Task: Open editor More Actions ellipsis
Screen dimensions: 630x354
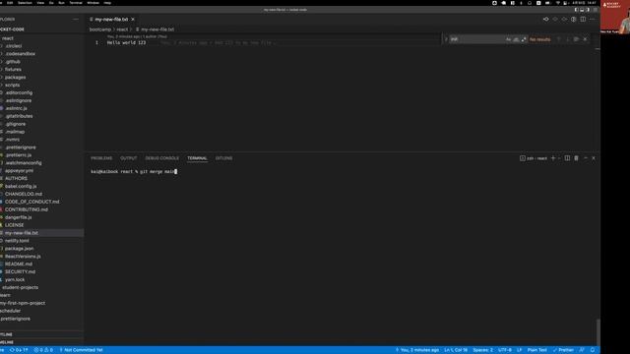Action: click(593, 20)
